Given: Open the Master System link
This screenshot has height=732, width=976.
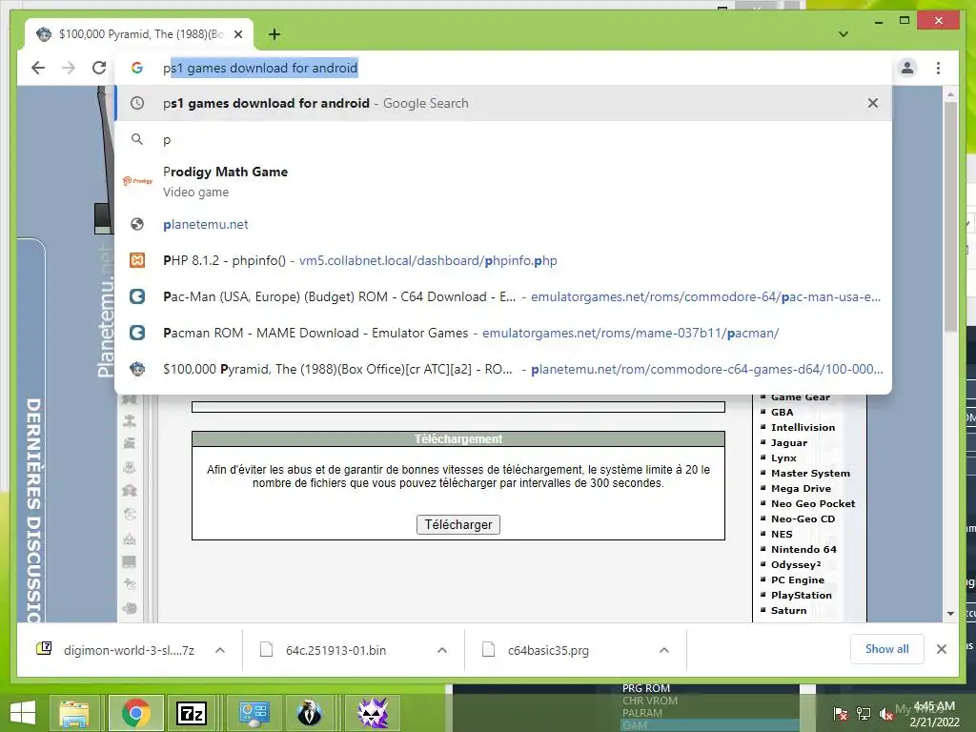Looking at the screenshot, I should click(x=810, y=473).
